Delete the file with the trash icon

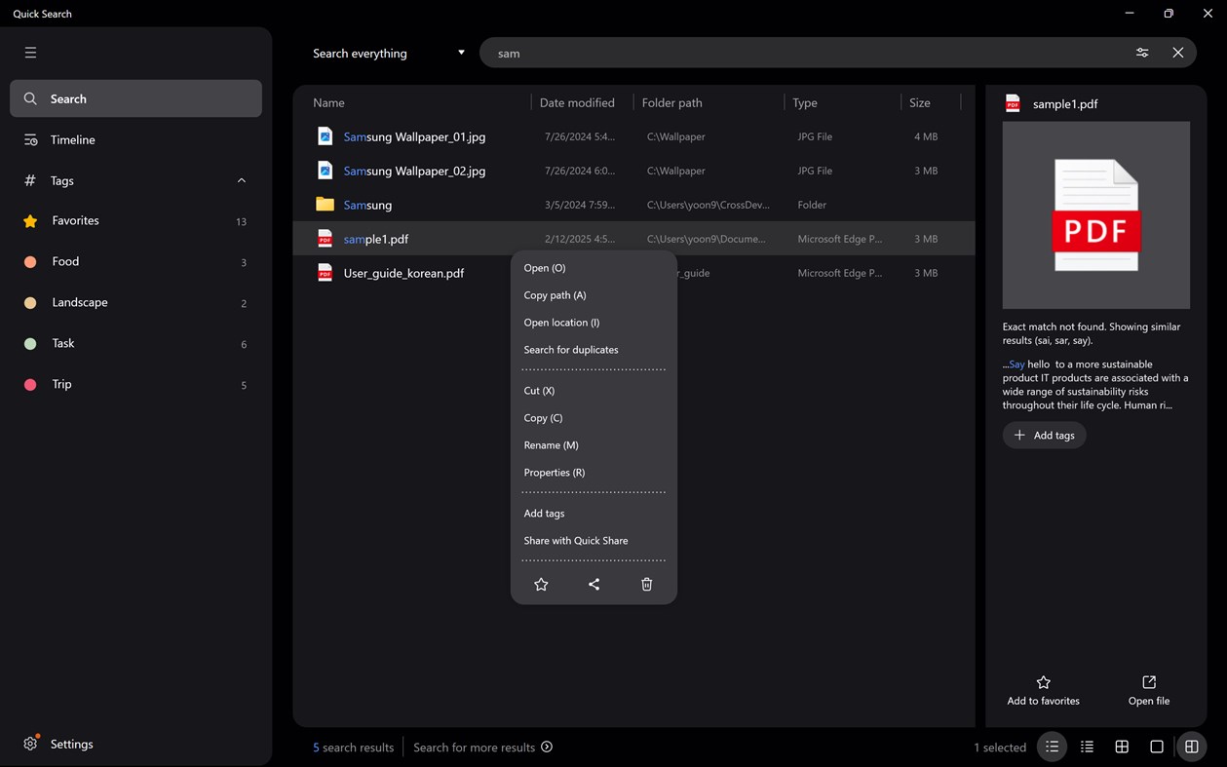646,584
